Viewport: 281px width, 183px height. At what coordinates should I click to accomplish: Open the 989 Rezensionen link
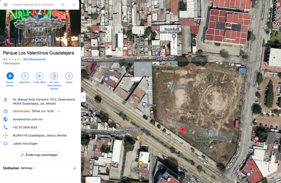(x=35, y=59)
